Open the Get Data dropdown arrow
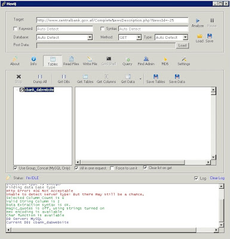 click(x=140, y=79)
